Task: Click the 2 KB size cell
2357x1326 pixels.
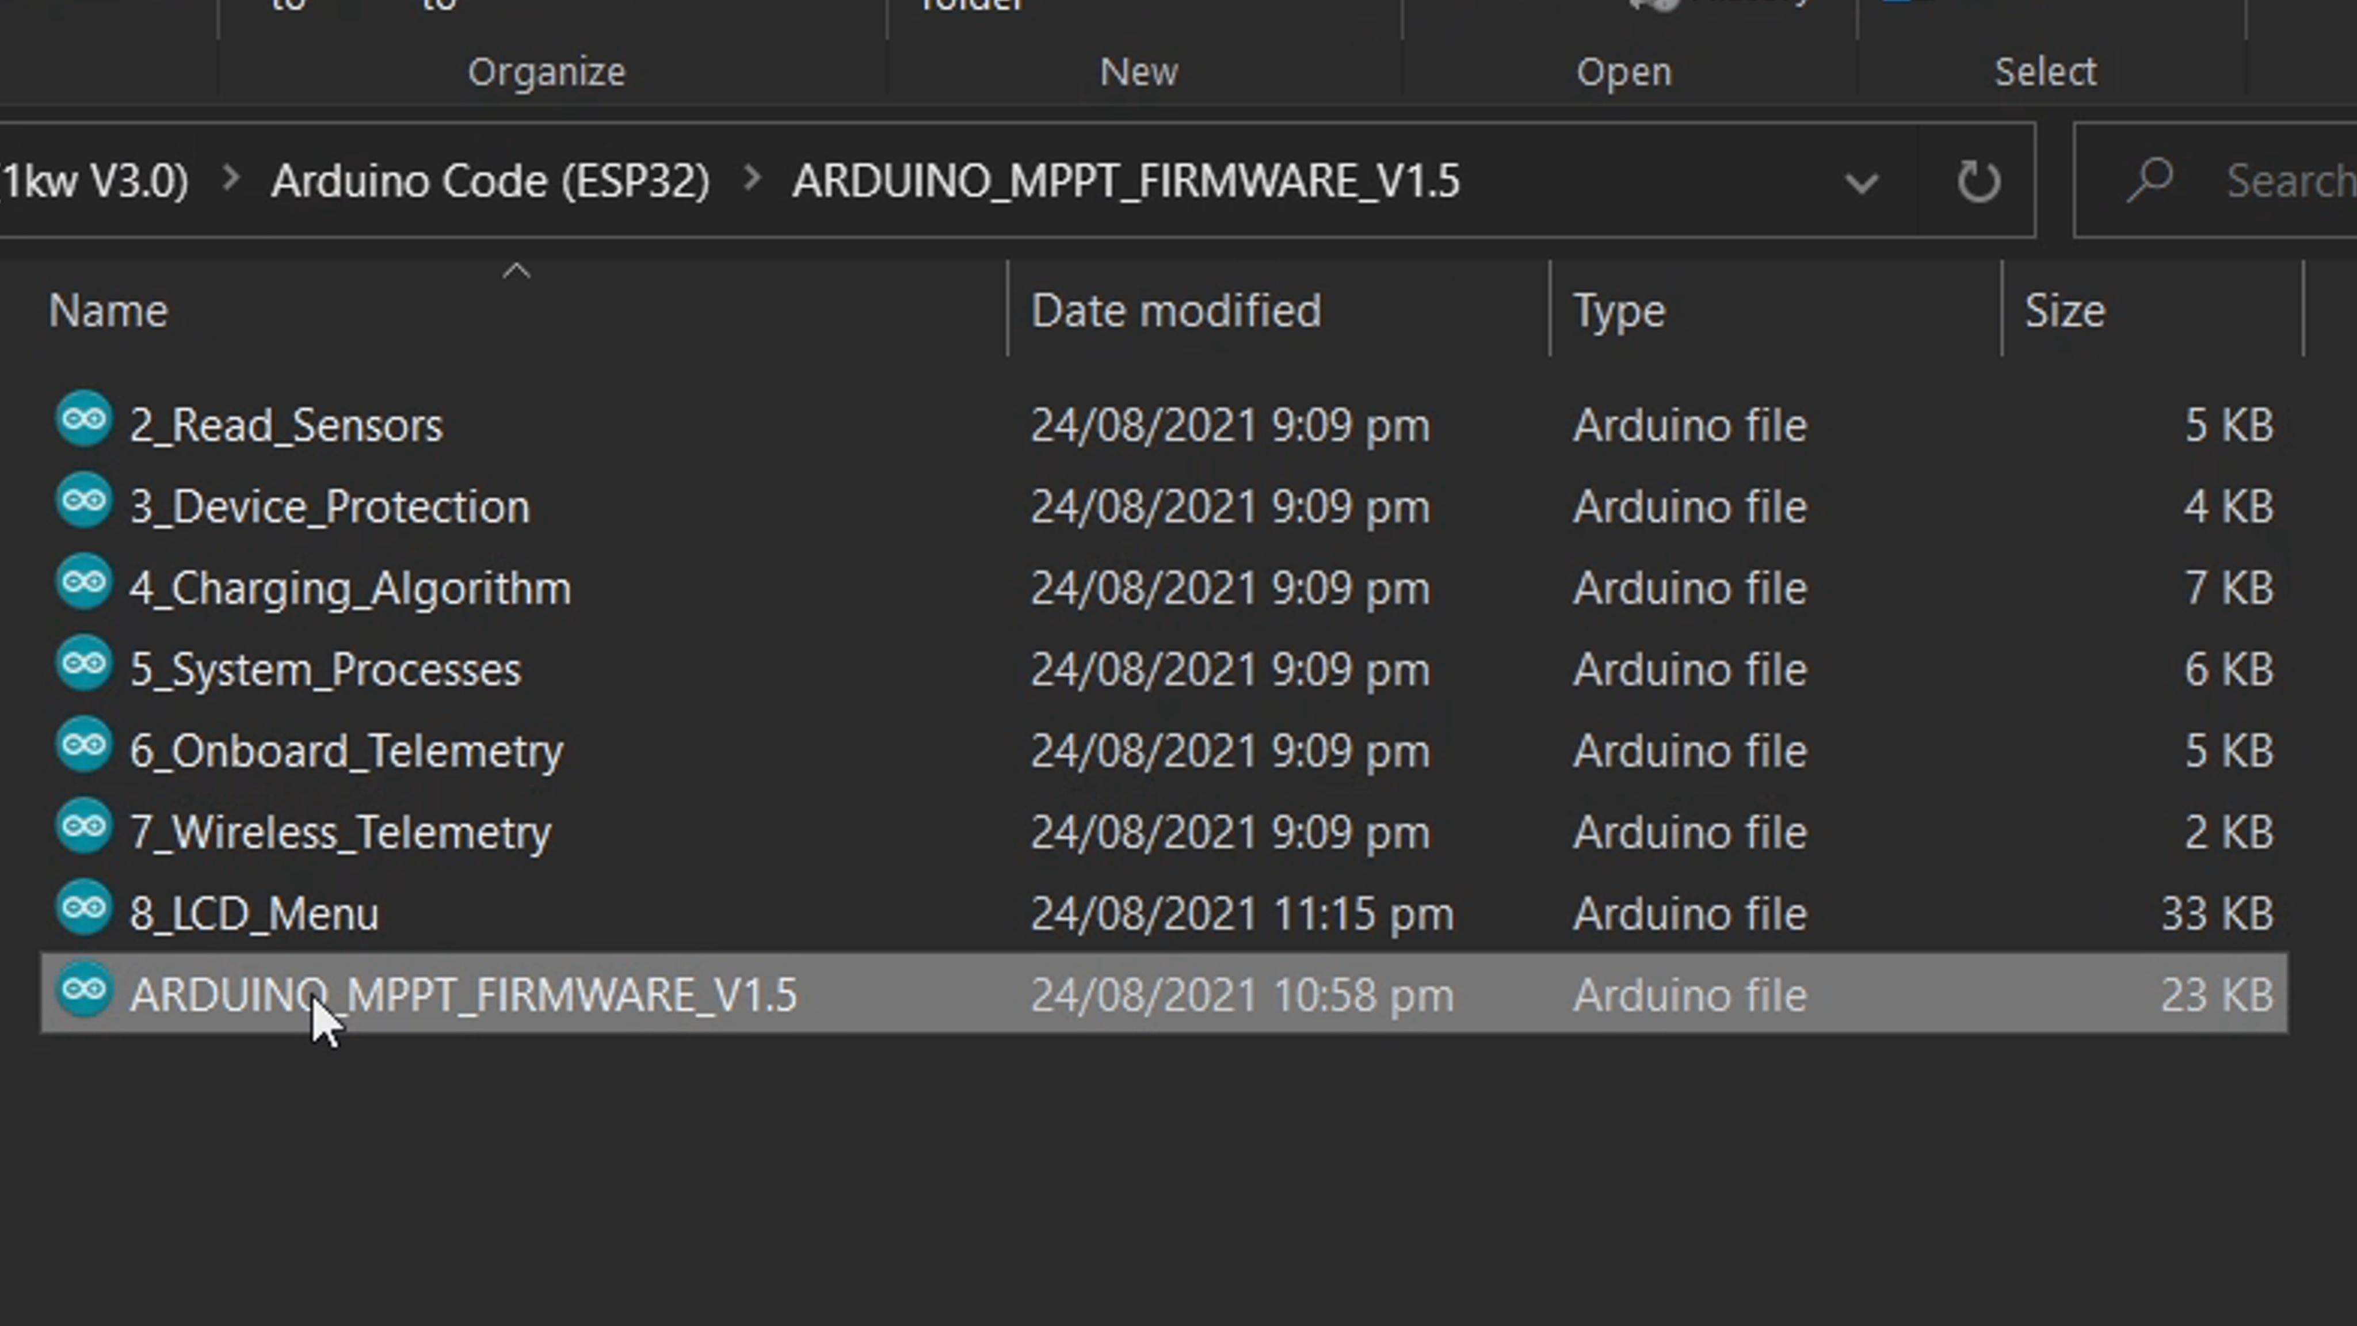Action: coord(2229,833)
